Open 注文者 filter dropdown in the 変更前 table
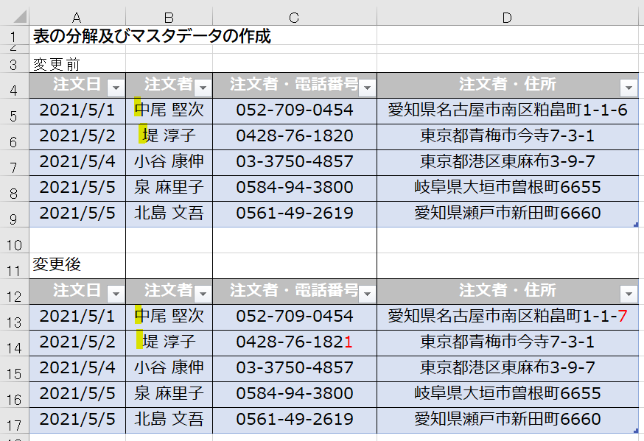The height and width of the screenshot is (441, 644). point(203,88)
